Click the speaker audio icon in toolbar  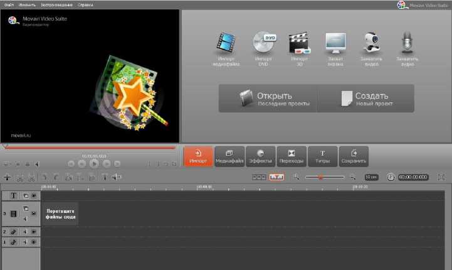pyautogui.click(x=116, y=177)
